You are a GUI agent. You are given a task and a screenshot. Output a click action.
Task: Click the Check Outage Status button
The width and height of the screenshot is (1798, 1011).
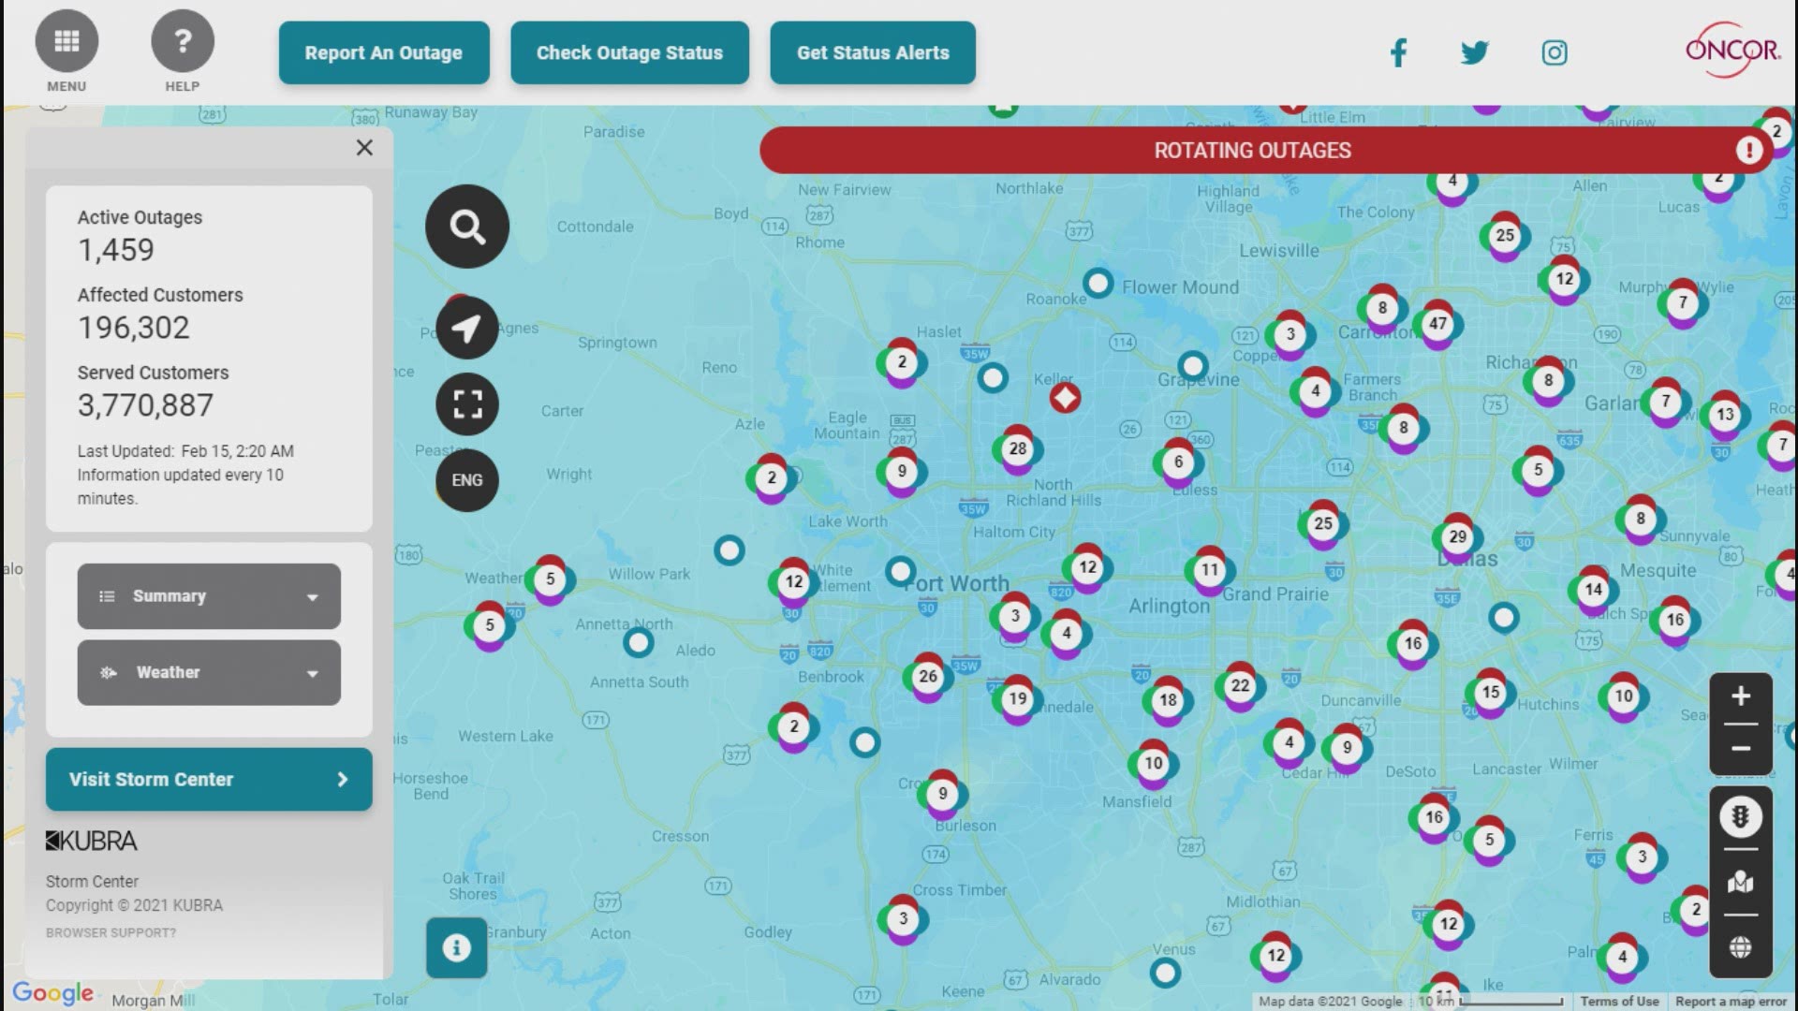click(630, 51)
